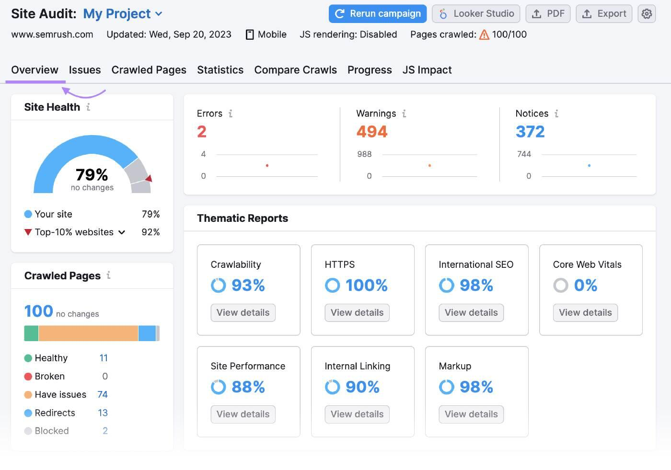This screenshot has height=470, width=671.
Task: Click the Site Health info icon
Action: [x=88, y=107]
